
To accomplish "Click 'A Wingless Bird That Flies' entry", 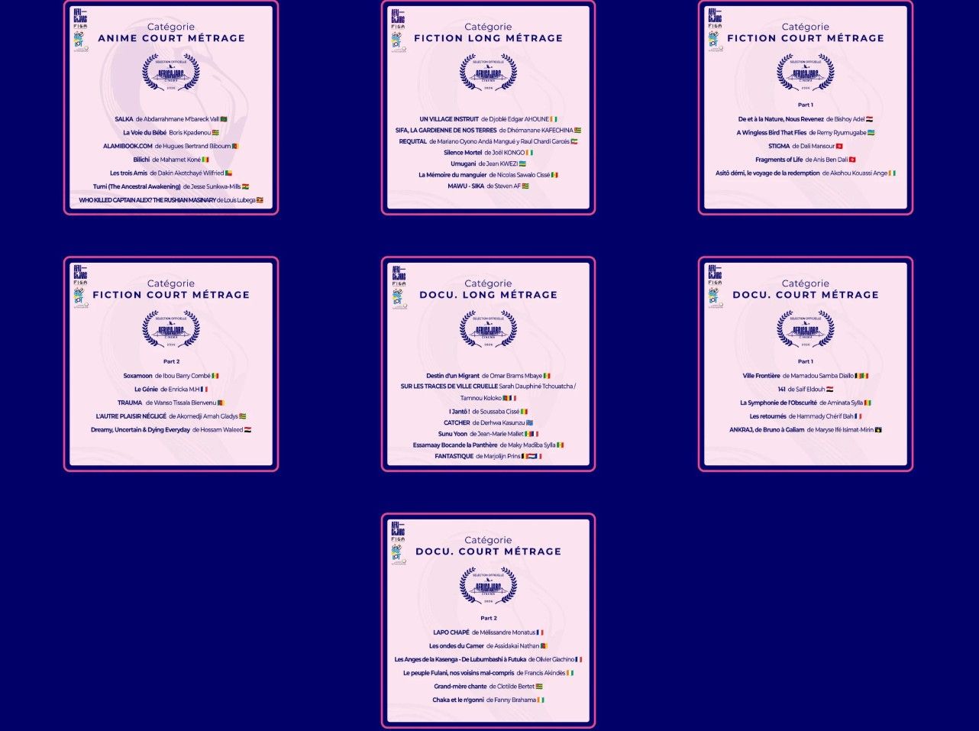I will 806,133.
